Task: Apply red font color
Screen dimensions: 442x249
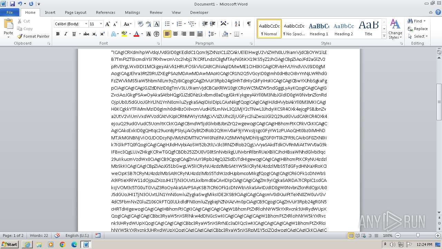Action: (136, 34)
